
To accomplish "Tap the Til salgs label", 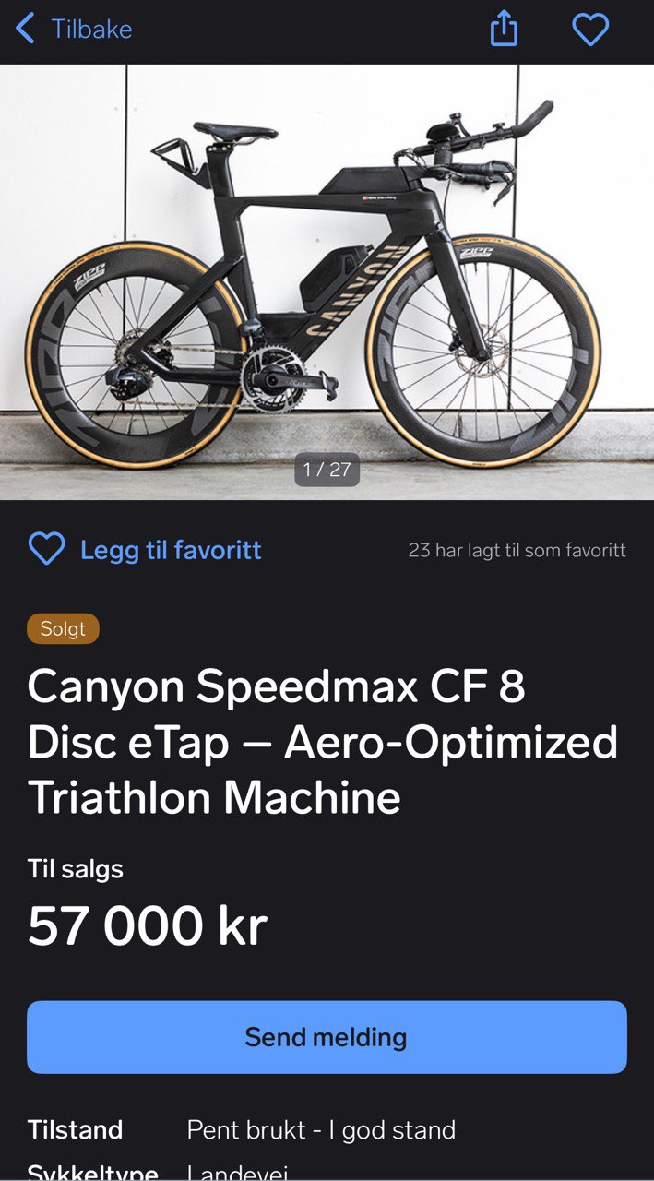I will point(76,868).
